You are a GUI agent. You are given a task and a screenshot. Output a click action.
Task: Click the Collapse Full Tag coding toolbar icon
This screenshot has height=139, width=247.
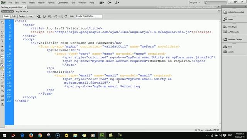[x=2, y=32]
